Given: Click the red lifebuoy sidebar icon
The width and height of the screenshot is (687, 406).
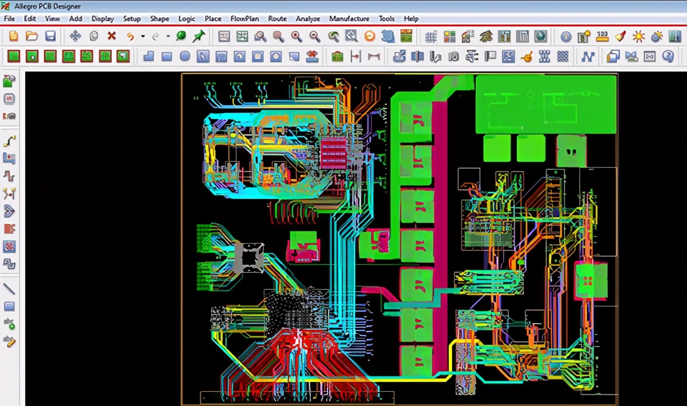Looking at the screenshot, I should [x=9, y=246].
